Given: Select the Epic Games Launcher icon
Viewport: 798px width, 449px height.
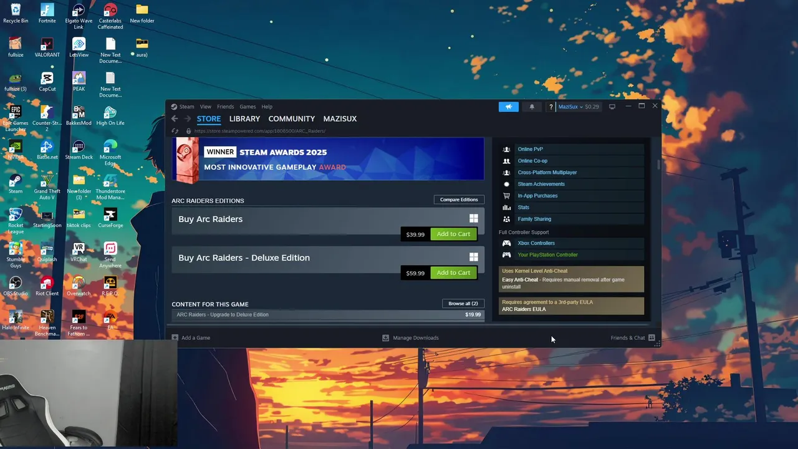Looking at the screenshot, I should (16, 118).
